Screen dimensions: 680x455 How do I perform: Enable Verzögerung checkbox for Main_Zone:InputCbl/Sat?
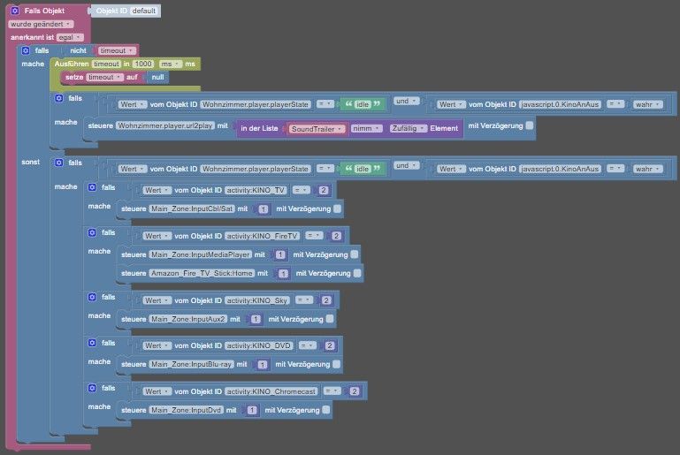(x=338, y=209)
